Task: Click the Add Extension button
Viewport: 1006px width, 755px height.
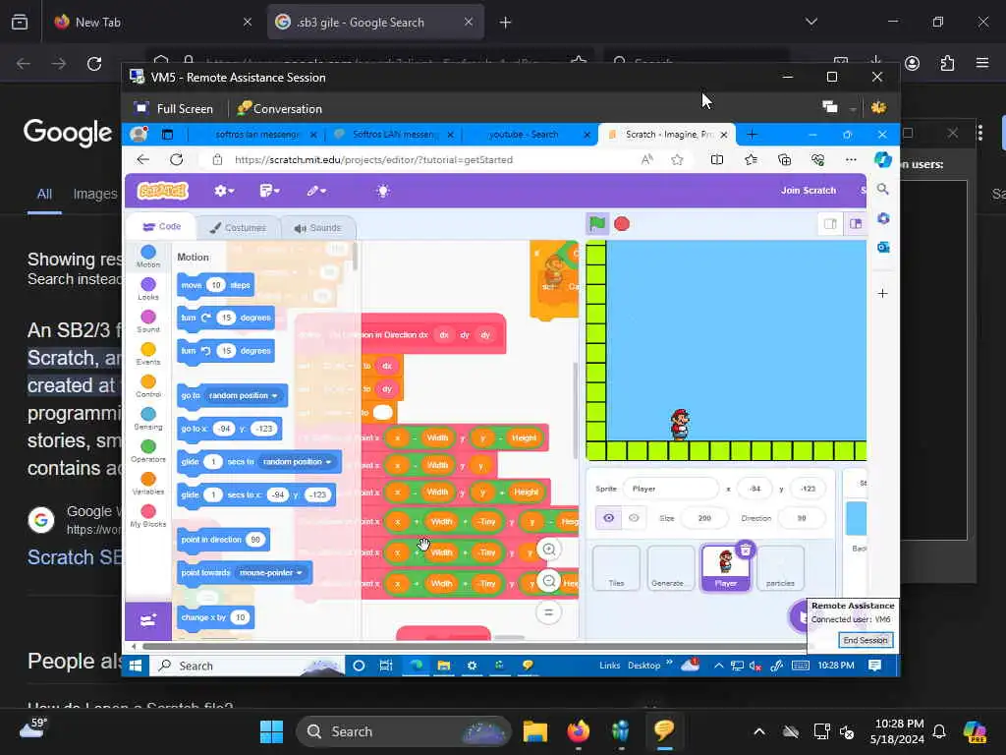Action: [x=148, y=621]
